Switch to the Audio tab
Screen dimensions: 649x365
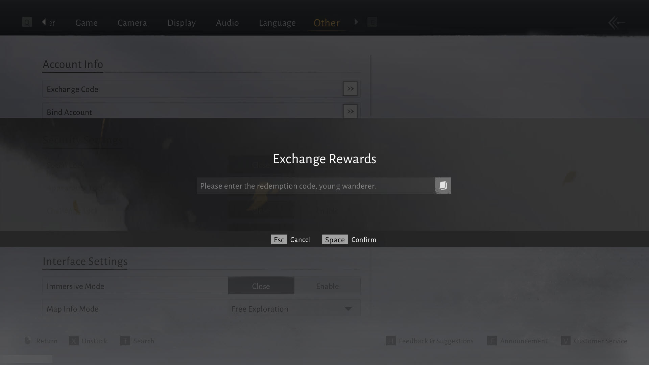tap(227, 23)
